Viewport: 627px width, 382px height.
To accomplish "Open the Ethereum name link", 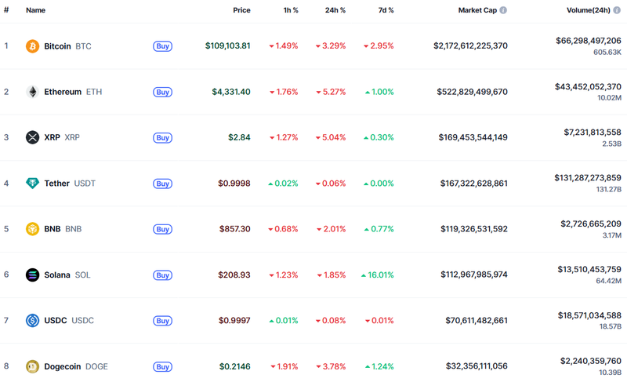I will coord(63,92).
